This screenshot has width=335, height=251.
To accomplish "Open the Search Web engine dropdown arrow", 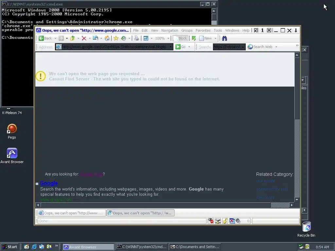I will tap(276, 47).
